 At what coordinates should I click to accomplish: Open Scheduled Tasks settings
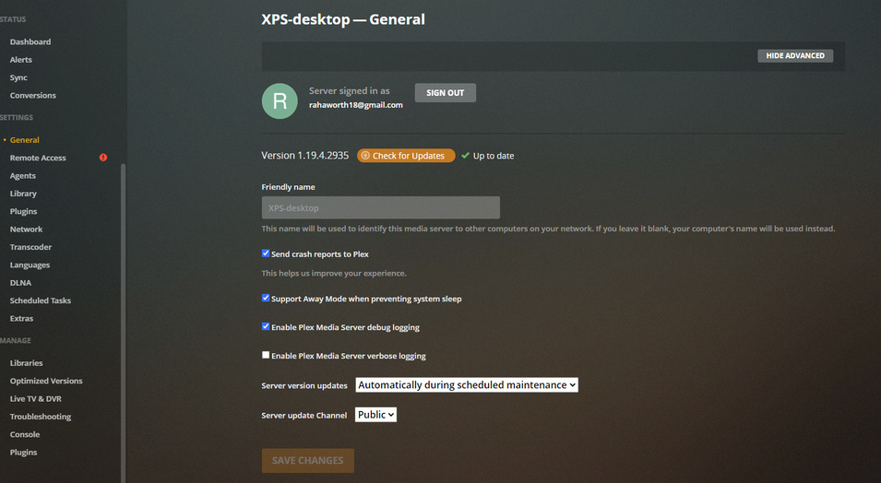click(x=41, y=300)
